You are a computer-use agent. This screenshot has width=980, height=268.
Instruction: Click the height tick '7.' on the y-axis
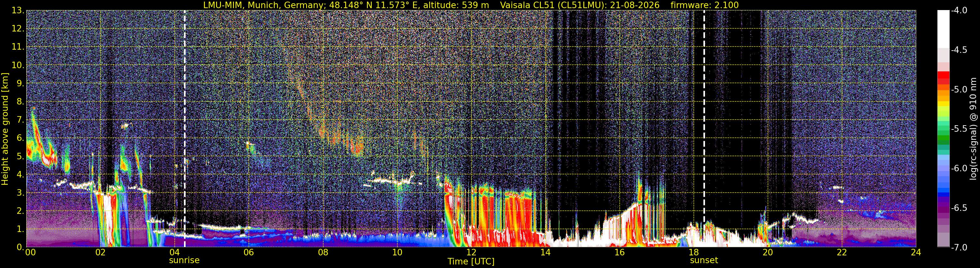pos(20,120)
